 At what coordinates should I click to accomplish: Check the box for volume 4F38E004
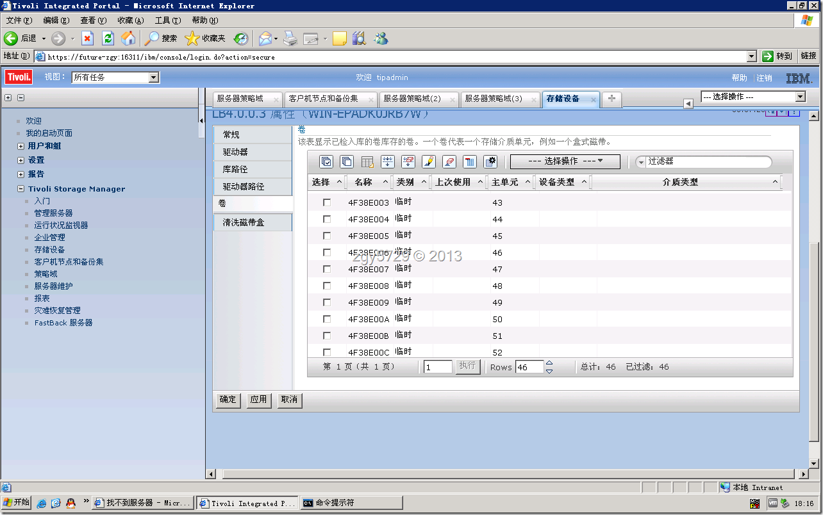coord(327,219)
